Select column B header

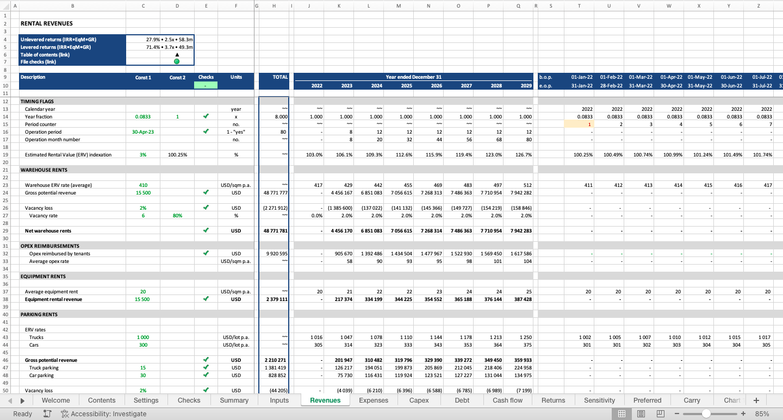[73, 5]
